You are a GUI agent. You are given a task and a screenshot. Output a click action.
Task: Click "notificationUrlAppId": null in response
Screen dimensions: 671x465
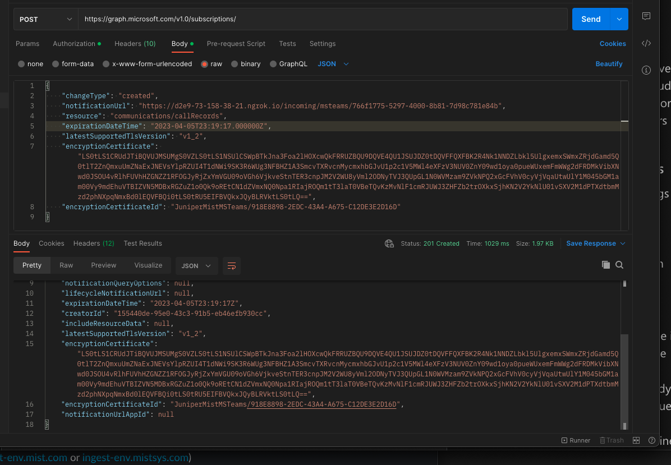[118, 415]
